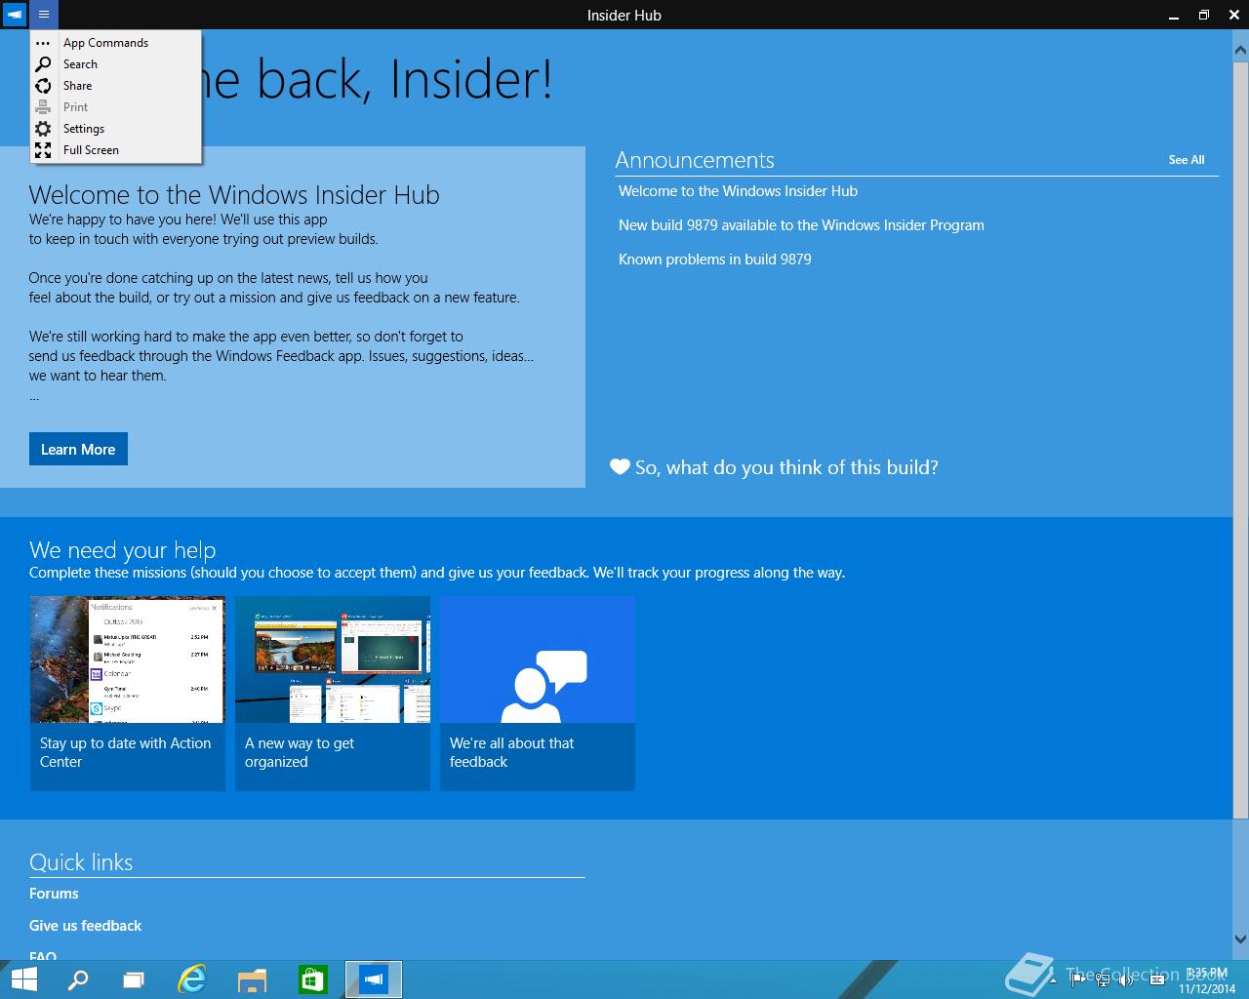This screenshot has width=1249, height=999.
Task: Launch Internet Explorer from taskbar
Action: click(192, 979)
